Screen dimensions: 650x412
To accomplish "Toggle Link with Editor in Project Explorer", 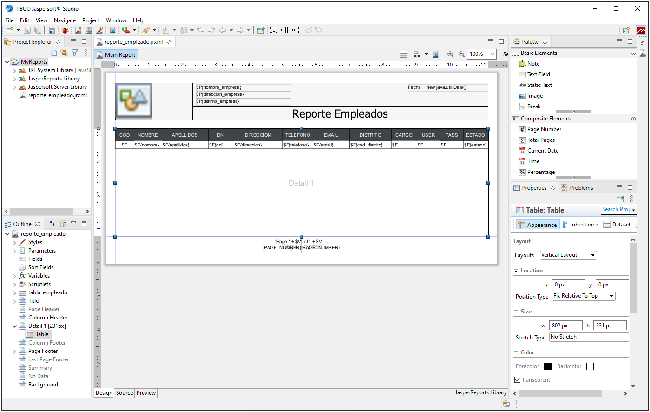I will [x=64, y=53].
